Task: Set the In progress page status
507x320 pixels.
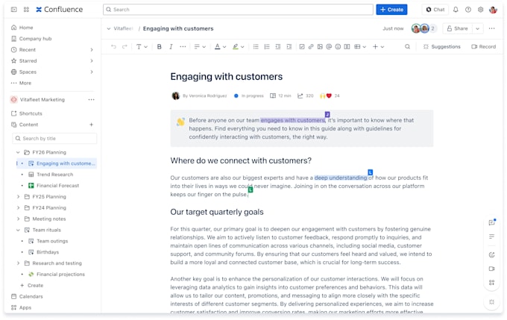Action: (x=248, y=95)
